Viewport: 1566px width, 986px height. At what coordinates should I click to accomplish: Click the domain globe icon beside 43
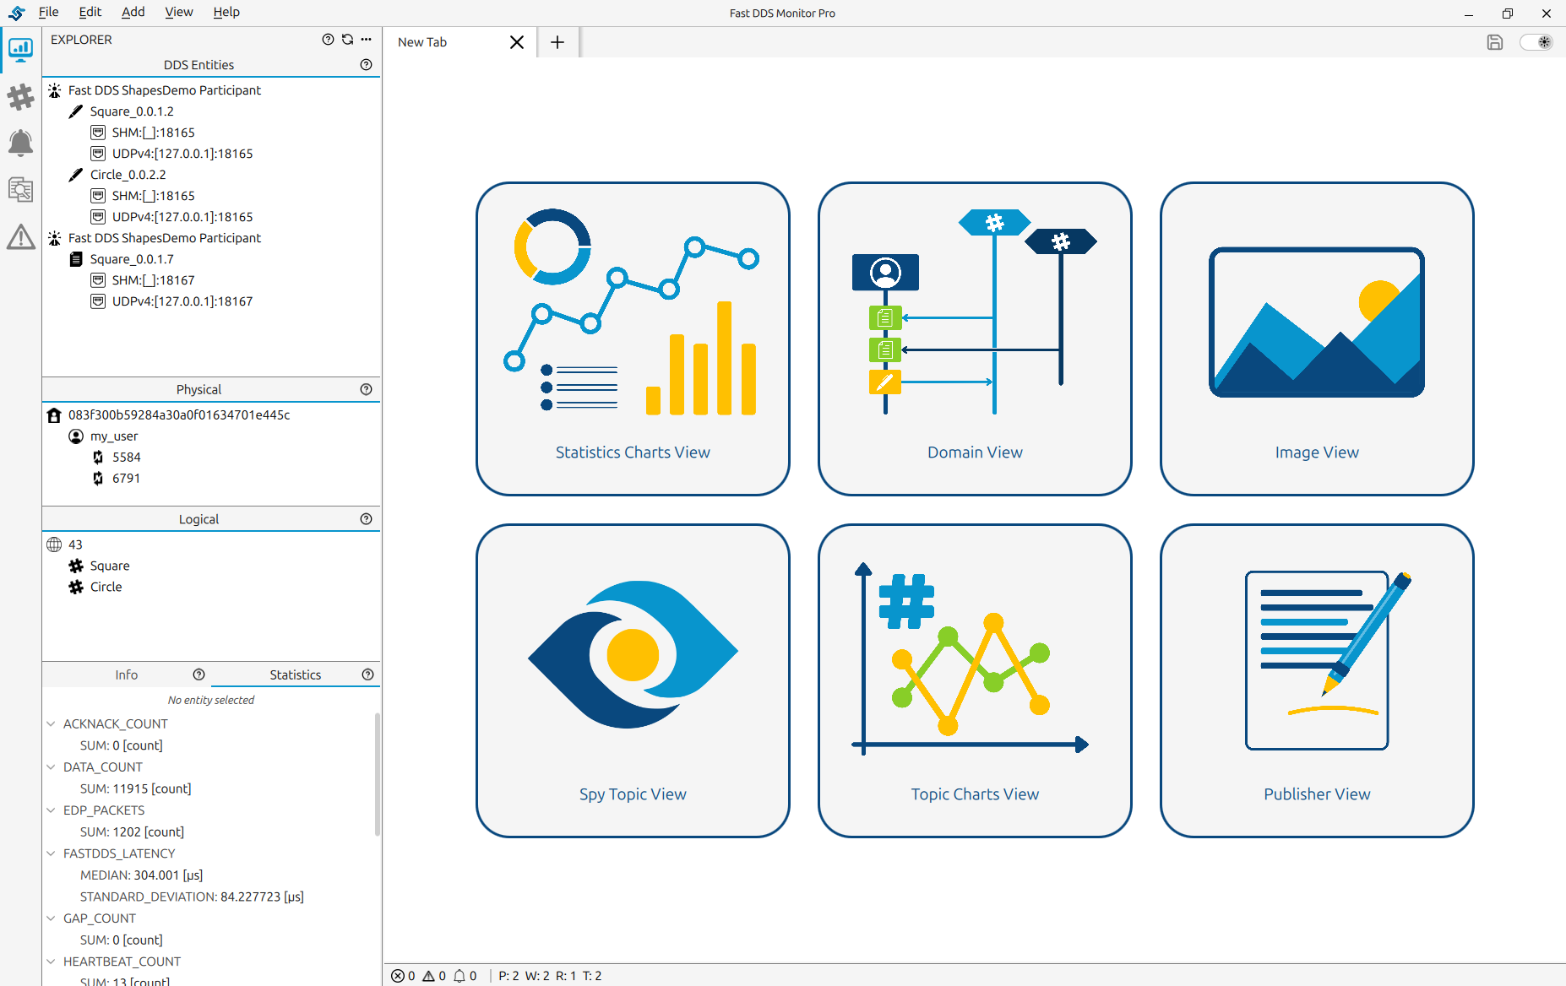click(54, 544)
